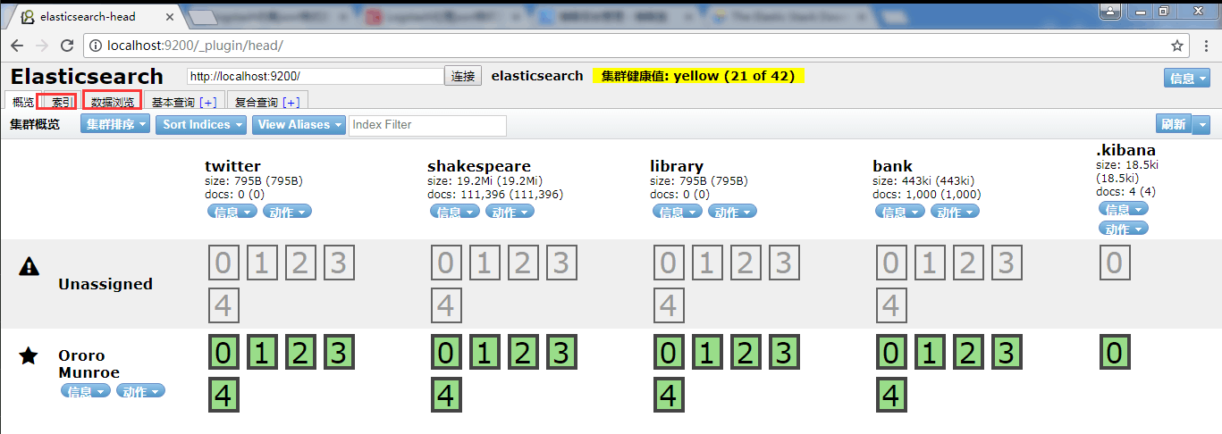Select twitter unassigned shard 4
Screen dimensions: 1222x434
[x=223, y=306]
